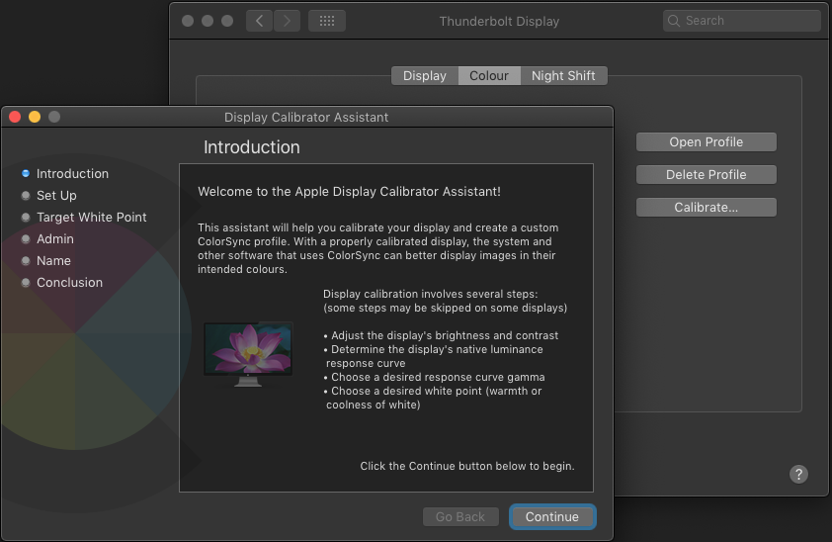The image size is (832, 542).
Task: Click the Go Back button
Action: [x=460, y=517]
